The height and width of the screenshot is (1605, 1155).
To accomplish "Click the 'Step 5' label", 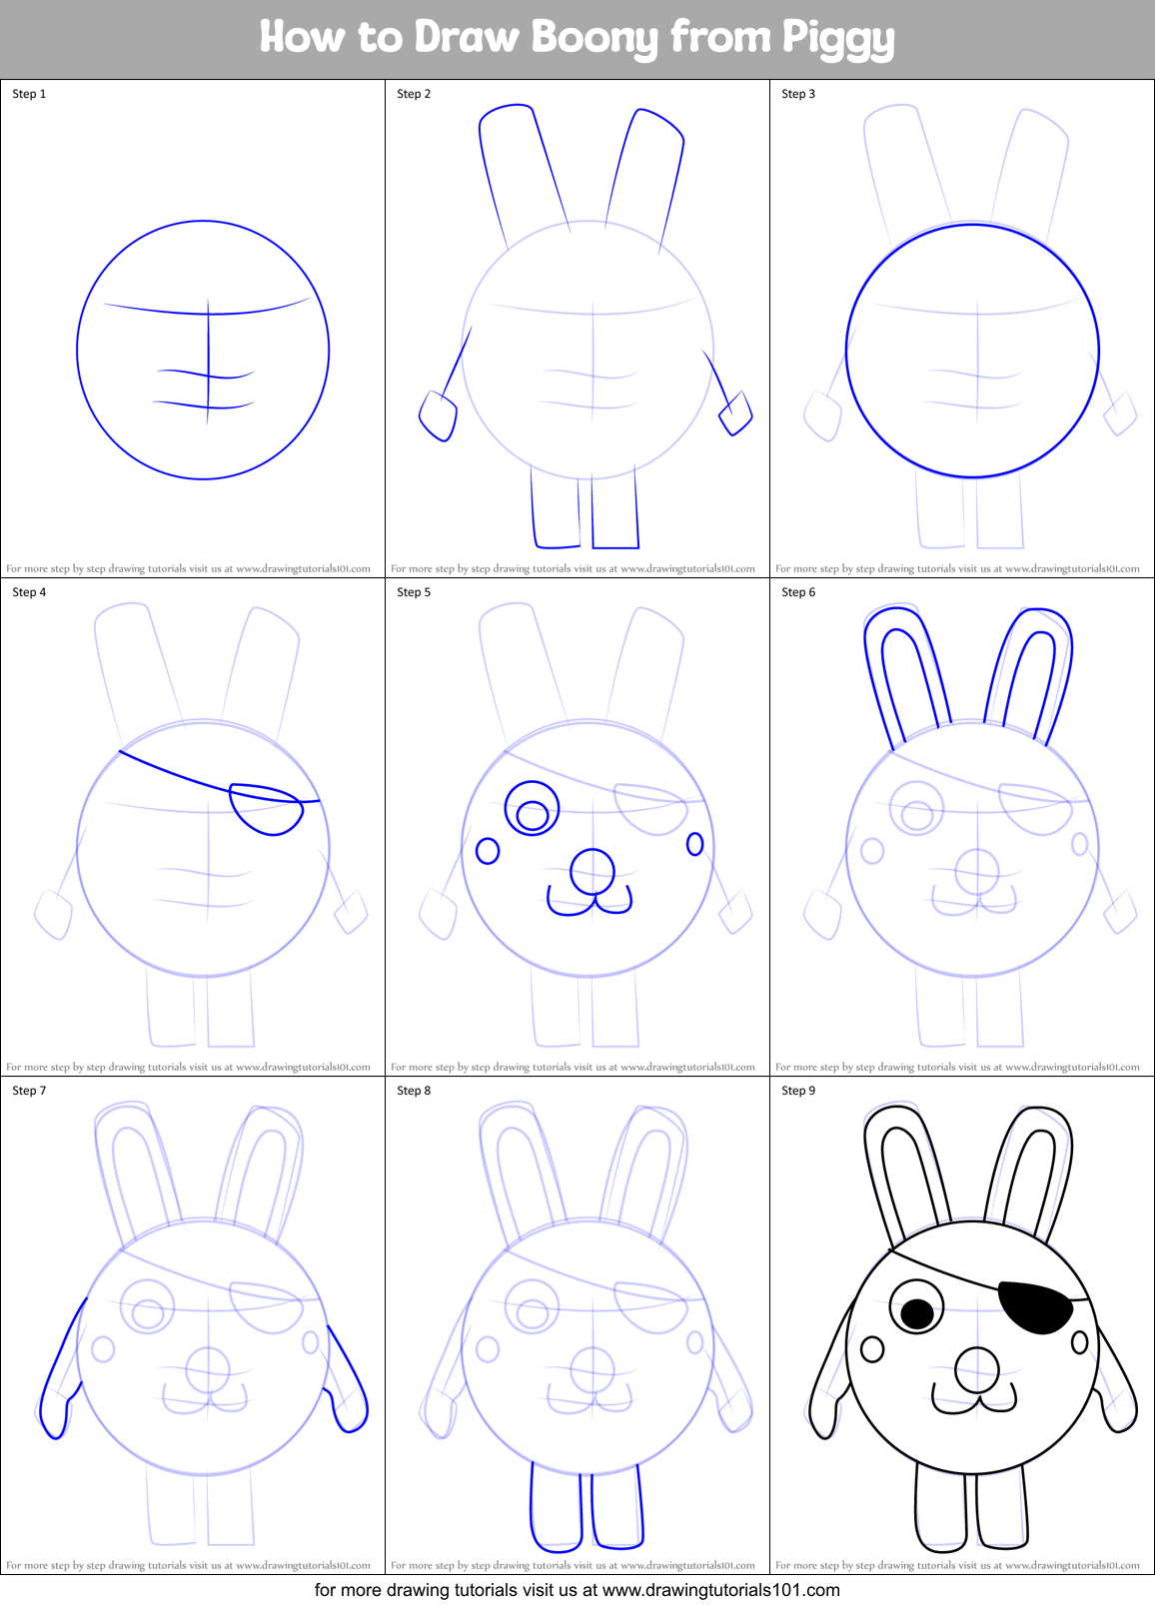I will pos(414,592).
